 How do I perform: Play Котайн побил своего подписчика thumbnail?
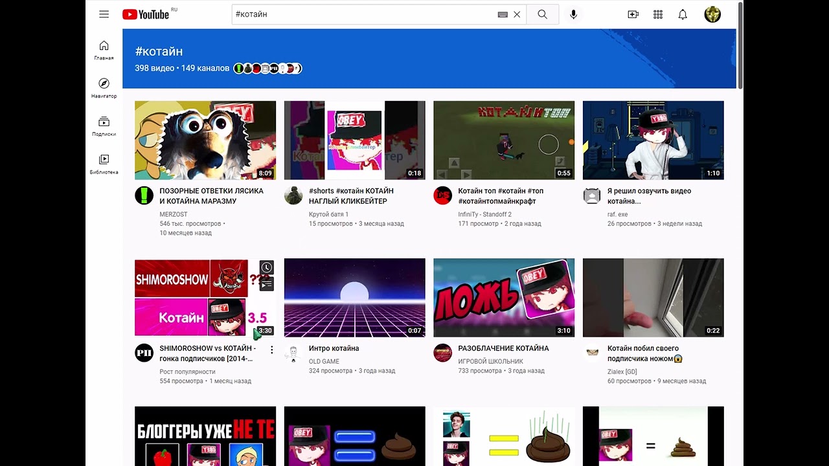(x=653, y=298)
